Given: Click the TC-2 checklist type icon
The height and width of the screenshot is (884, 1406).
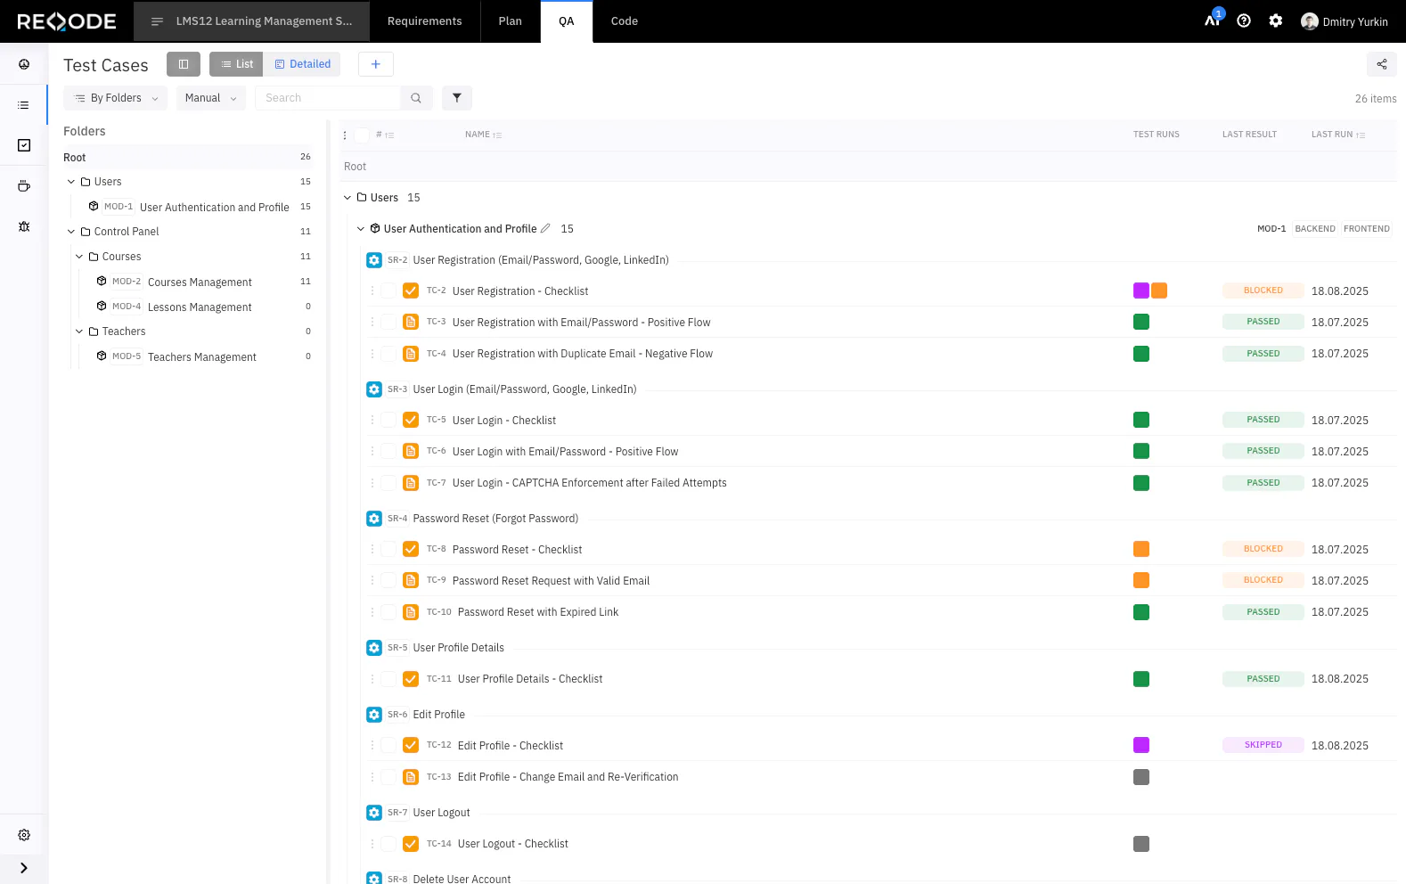Looking at the screenshot, I should point(411,291).
